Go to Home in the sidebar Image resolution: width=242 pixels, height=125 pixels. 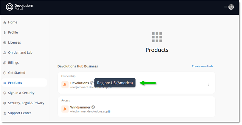(x=13, y=22)
